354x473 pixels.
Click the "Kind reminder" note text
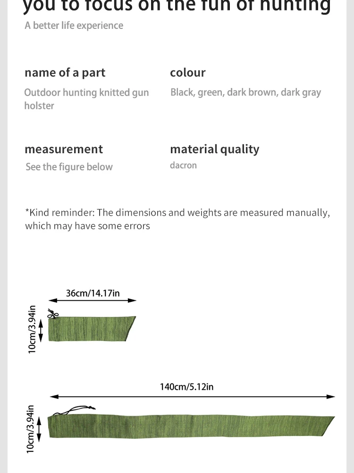[x=177, y=219]
